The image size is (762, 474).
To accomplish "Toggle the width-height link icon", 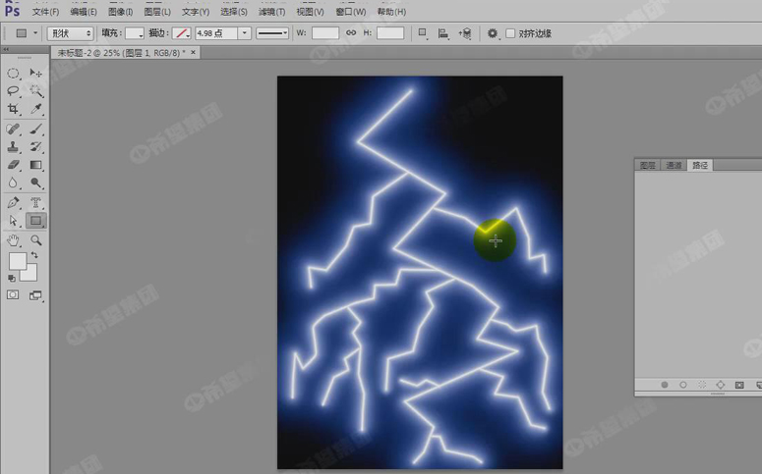I will click(353, 33).
